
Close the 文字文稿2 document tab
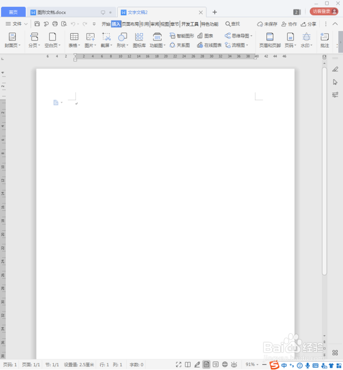pos(201,12)
